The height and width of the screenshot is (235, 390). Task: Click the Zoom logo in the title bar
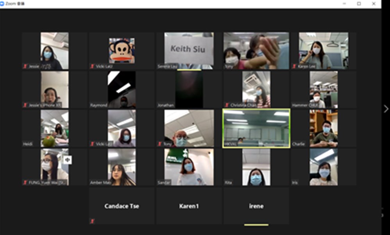tap(2, 4)
